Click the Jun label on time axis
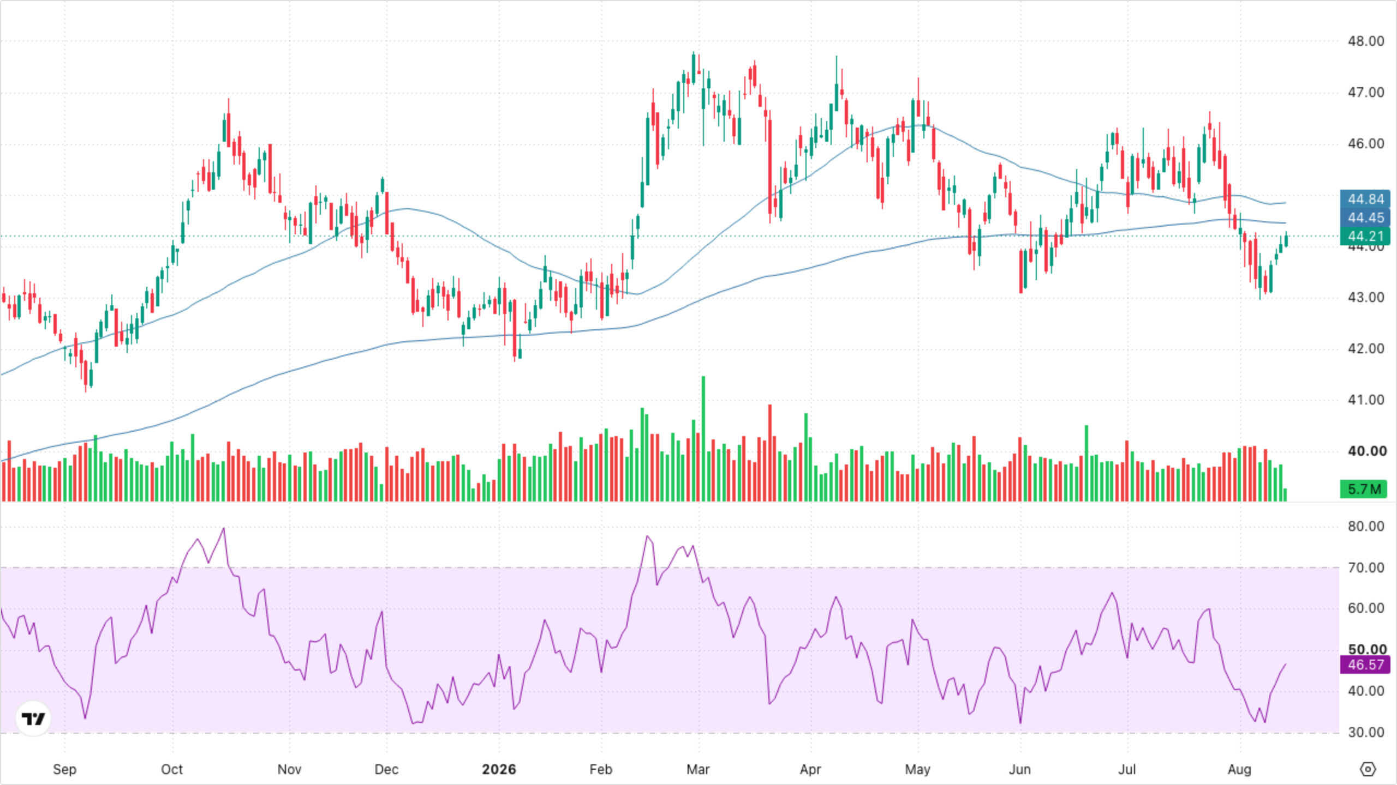1397x785 pixels. click(x=1020, y=769)
